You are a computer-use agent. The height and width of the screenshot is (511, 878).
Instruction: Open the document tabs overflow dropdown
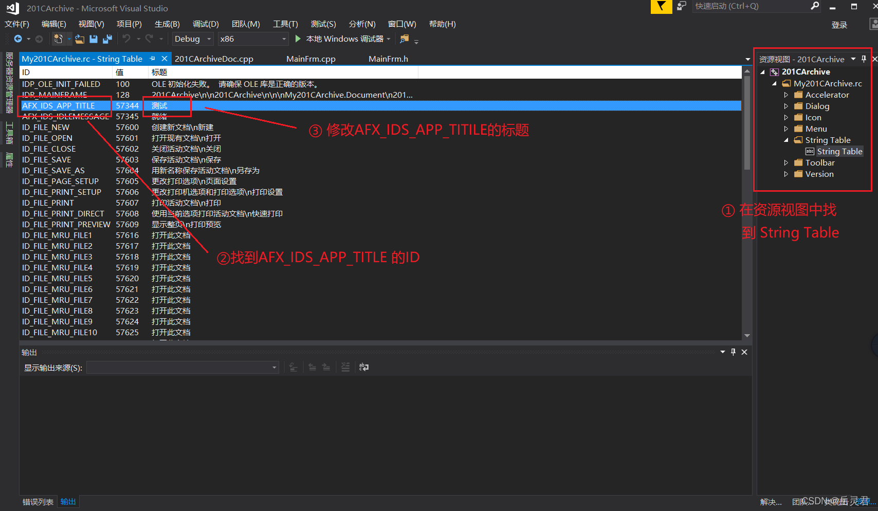pos(748,59)
